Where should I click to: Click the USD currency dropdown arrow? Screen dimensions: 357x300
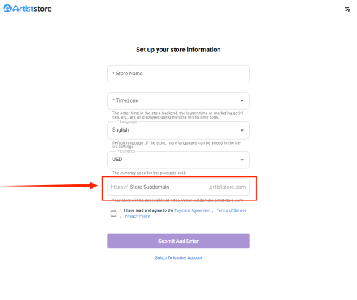point(242,160)
